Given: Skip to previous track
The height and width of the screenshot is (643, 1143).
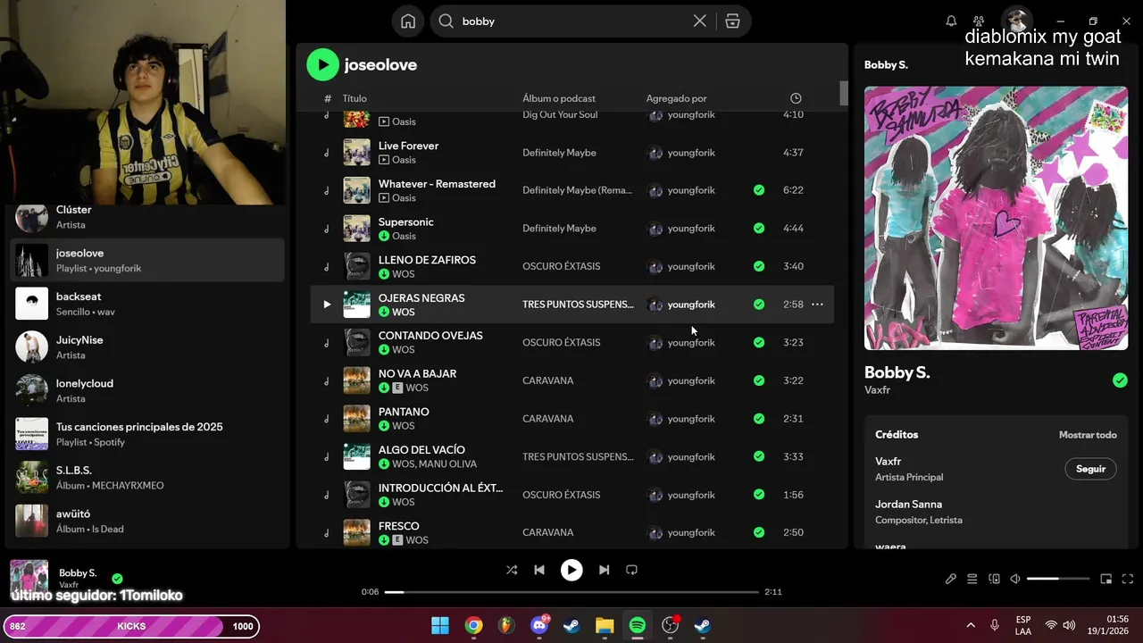Looking at the screenshot, I should [539, 570].
